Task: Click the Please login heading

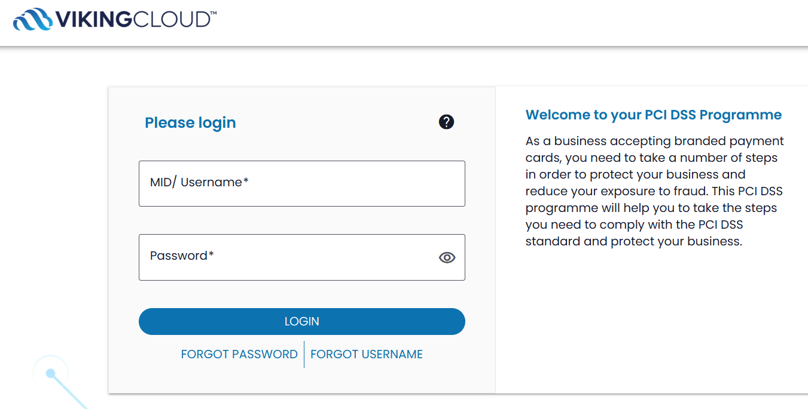Action: coord(190,122)
